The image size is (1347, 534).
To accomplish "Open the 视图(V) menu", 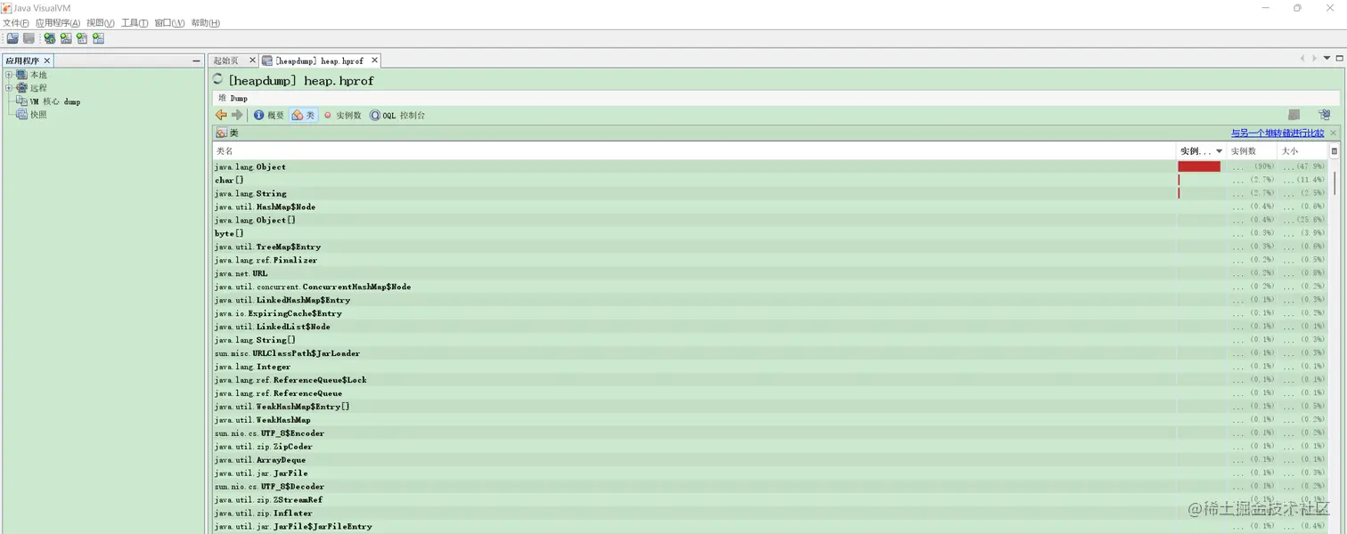I will coord(101,23).
